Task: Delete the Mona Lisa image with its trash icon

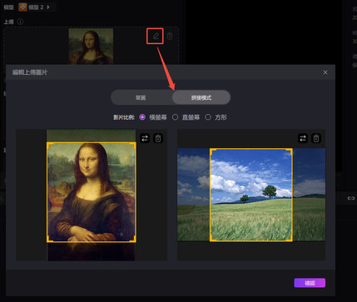Action: [158, 138]
